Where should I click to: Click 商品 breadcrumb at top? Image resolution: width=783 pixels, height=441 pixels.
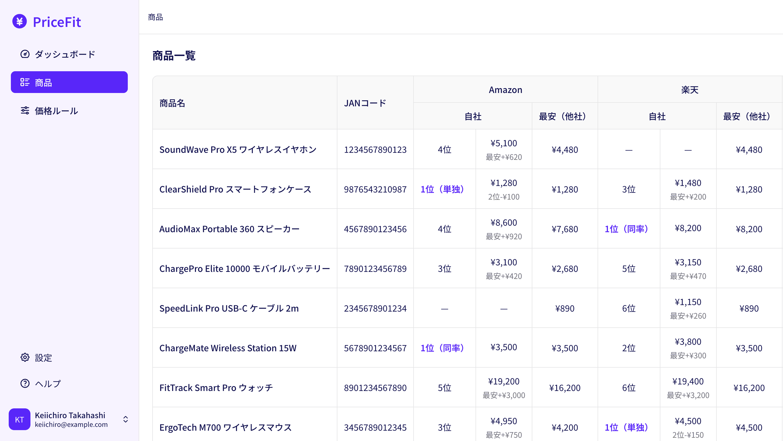(155, 17)
